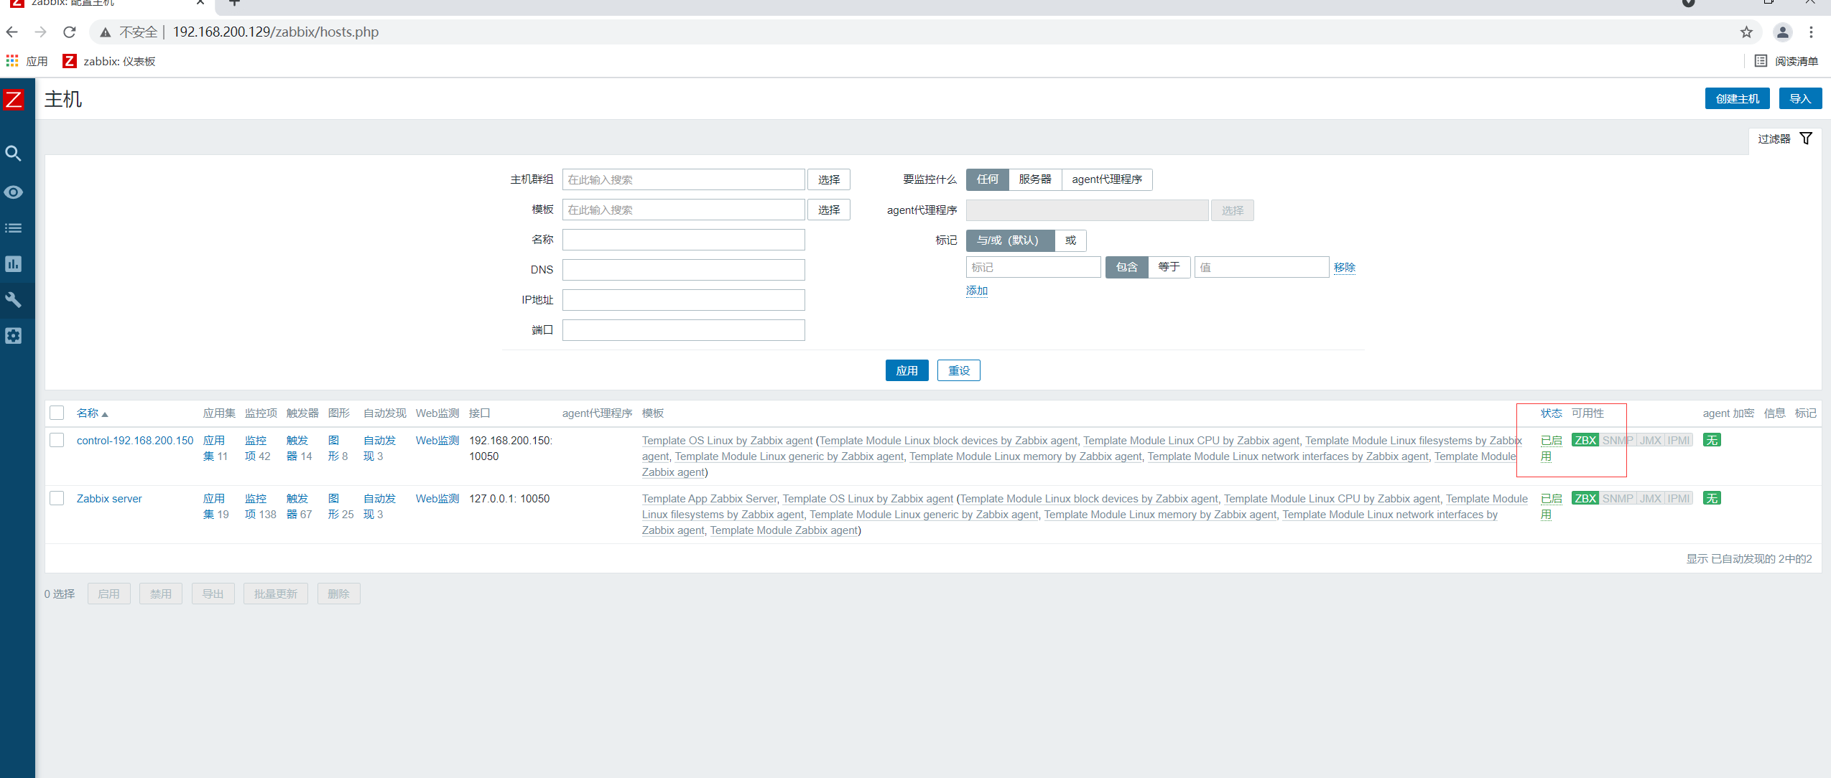The image size is (1831, 778).
Task: Choose 等于 tag operator
Action: [x=1169, y=267]
